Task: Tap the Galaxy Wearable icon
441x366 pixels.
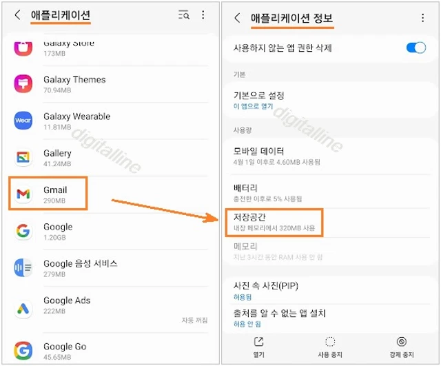Action: (23, 121)
